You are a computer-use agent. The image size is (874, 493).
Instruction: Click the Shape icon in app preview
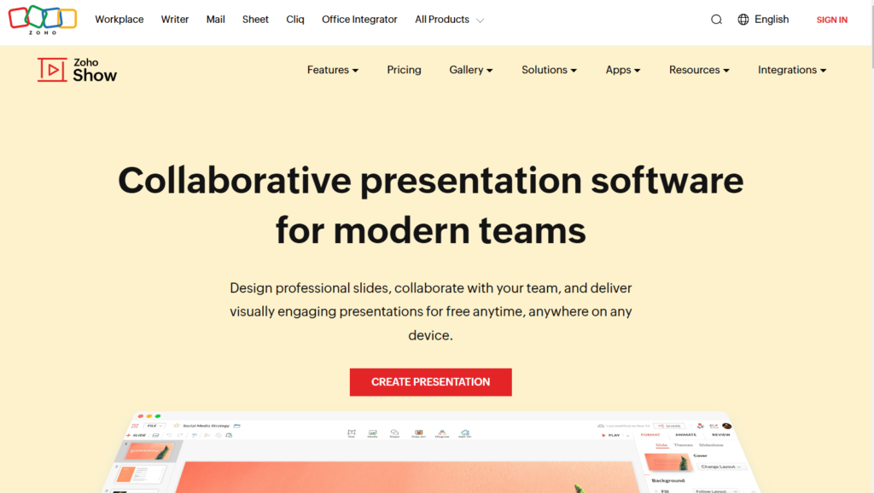(394, 433)
